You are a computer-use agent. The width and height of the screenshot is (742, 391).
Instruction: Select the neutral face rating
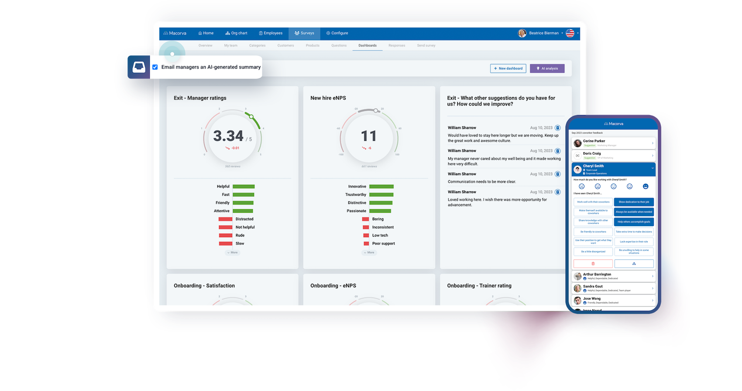pyautogui.click(x=613, y=187)
